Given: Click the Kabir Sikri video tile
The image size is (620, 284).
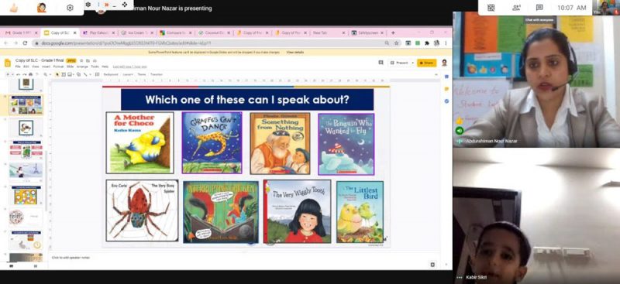Looking at the screenshot, I should click(536, 216).
